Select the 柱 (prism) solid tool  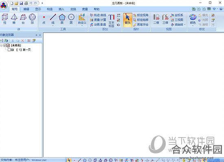click(x=5, y=19)
